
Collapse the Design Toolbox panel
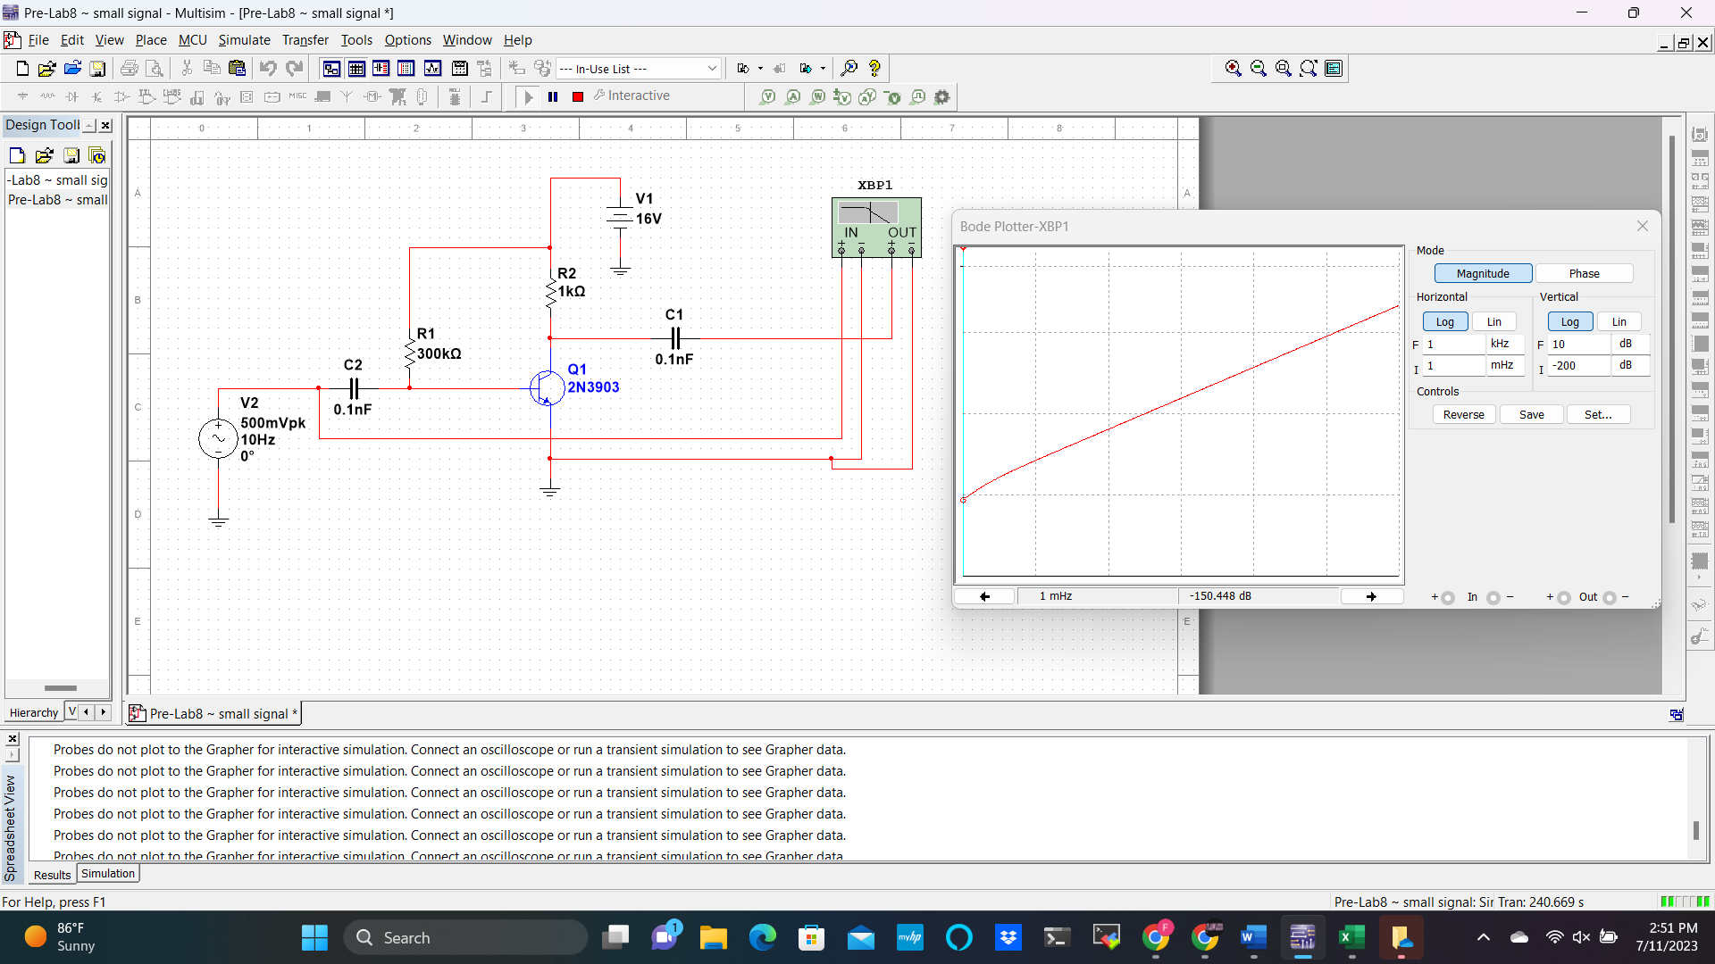[88, 125]
